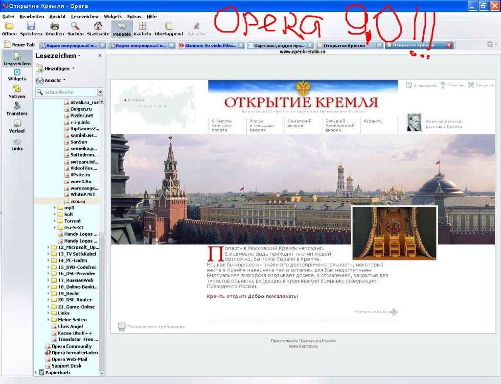Open the closed tabs trash icon

click(489, 45)
